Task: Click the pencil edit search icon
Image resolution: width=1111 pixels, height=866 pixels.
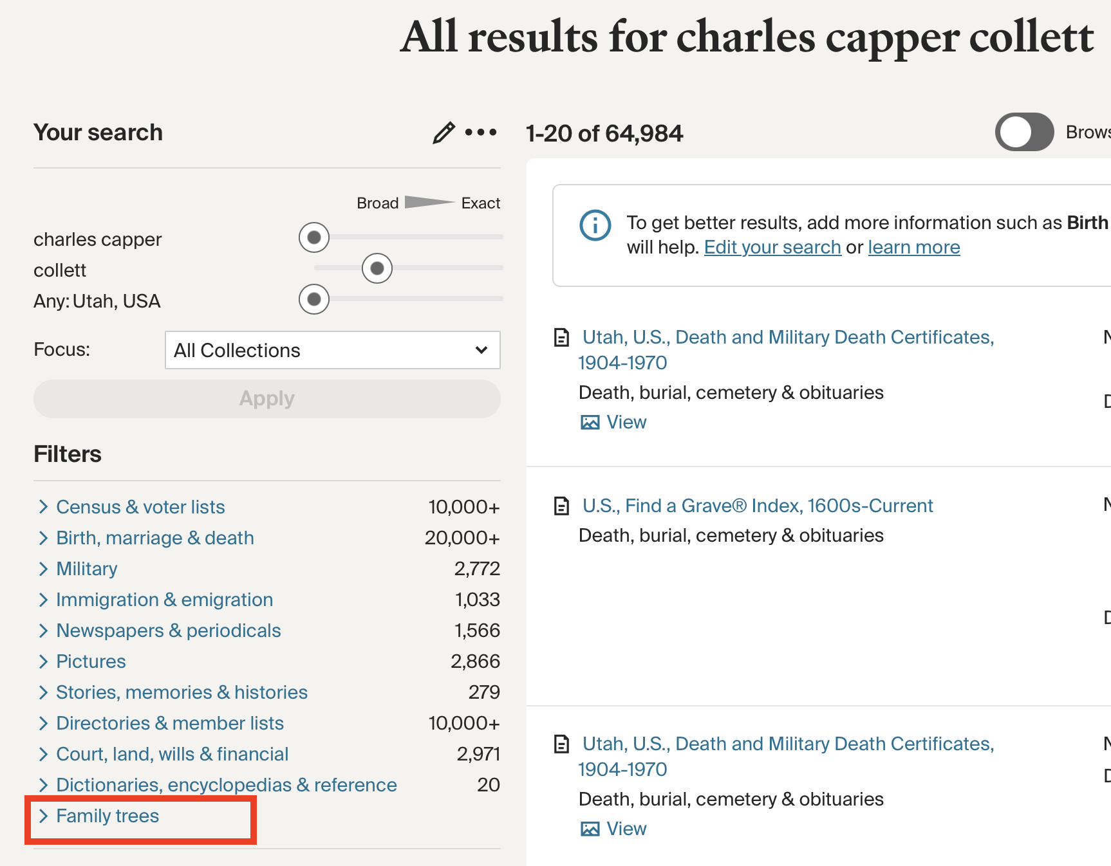Action: point(443,133)
